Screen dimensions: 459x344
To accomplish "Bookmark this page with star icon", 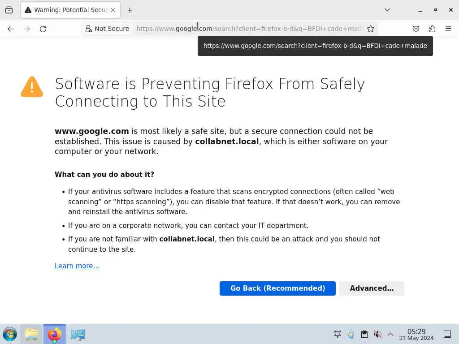I will click(371, 29).
